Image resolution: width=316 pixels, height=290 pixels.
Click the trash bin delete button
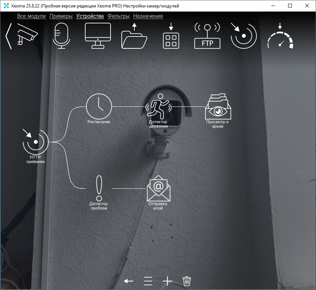click(x=187, y=281)
